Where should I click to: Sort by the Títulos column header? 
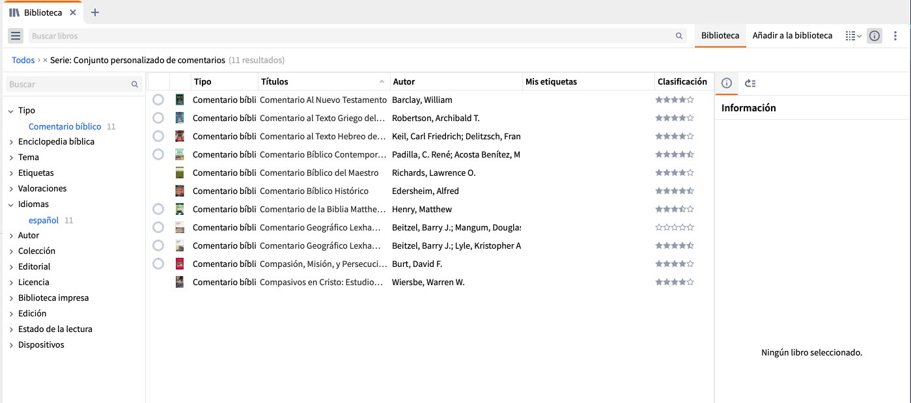tap(324, 81)
